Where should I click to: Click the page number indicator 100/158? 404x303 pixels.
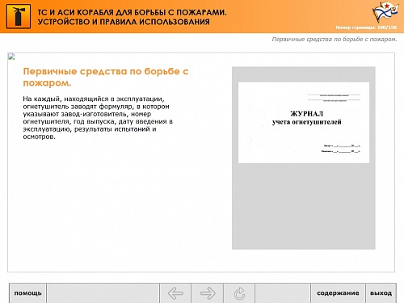tap(366, 27)
